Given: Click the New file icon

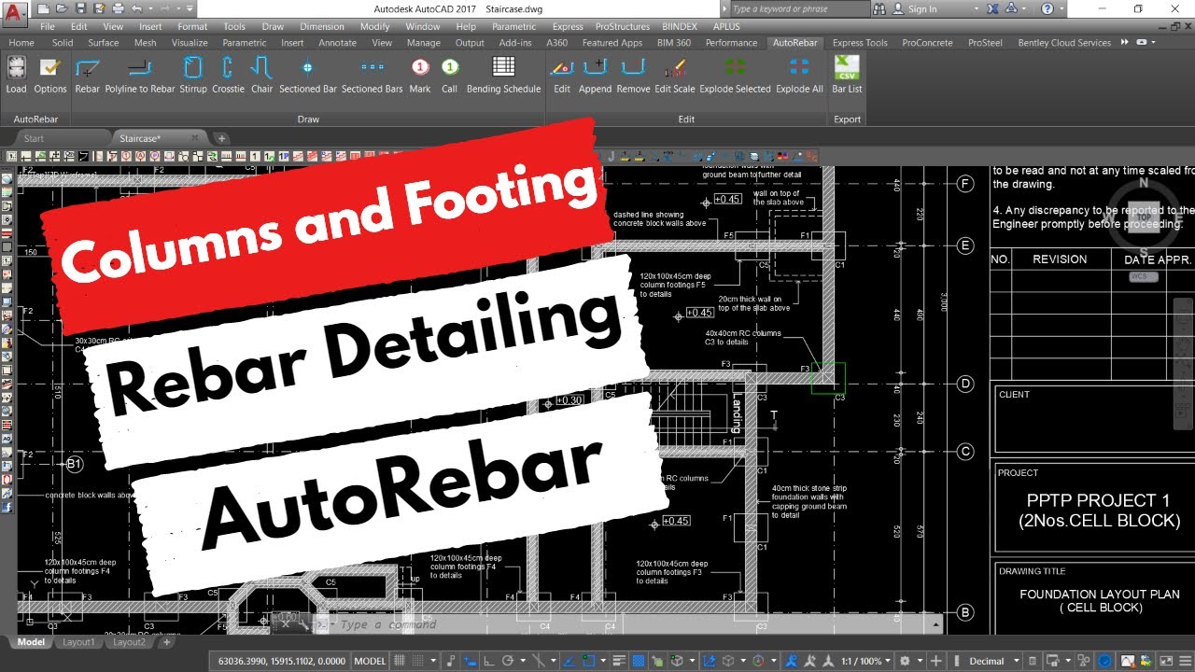Looking at the screenshot, I should pos(43,8).
